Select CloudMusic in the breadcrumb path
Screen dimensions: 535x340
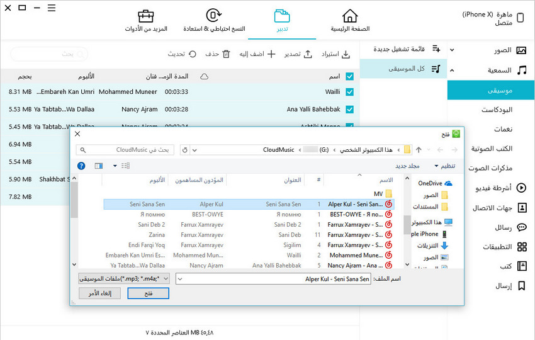click(x=278, y=150)
